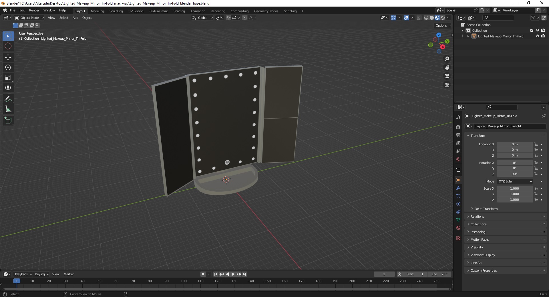Image resolution: width=549 pixels, height=297 pixels.
Task: Expand Lighted_Makeup_Mirror_Tri-Fold tree item
Action: pos(468,36)
